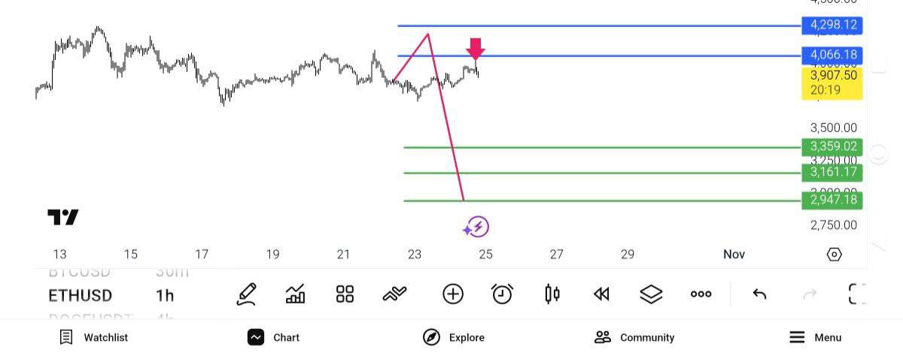The height and width of the screenshot is (356, 903).
Task: Open chart settings hexagon on time axis
Action: coord(834,255)
